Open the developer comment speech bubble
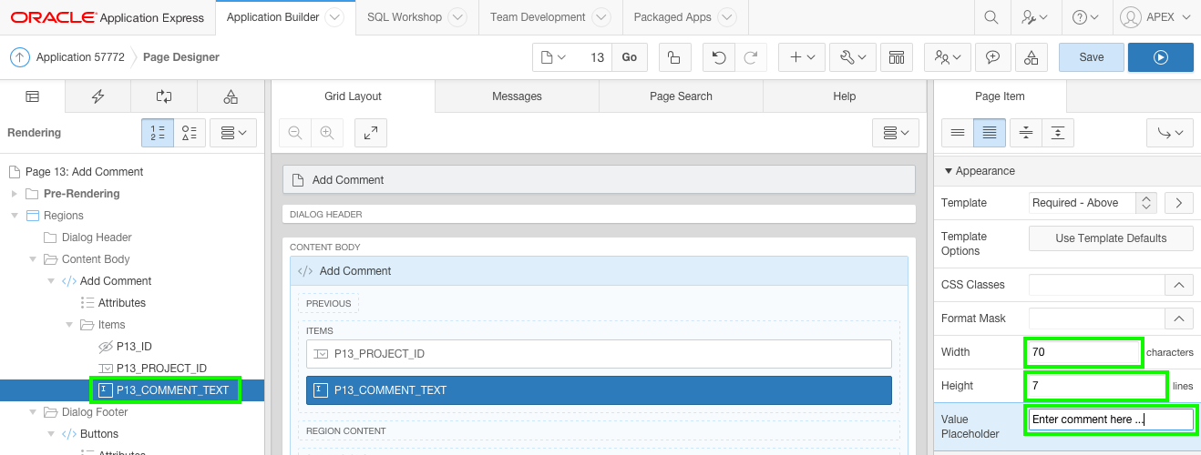1201x455 pixels. 993,57
